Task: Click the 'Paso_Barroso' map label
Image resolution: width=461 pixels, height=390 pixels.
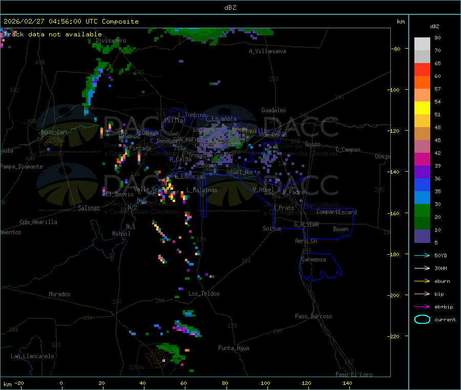Action: click(x=313, y=316)
